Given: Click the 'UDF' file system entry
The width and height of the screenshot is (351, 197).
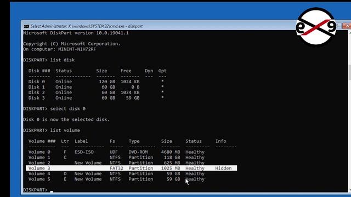Looking at the screenshot, I should coord(114,152).
